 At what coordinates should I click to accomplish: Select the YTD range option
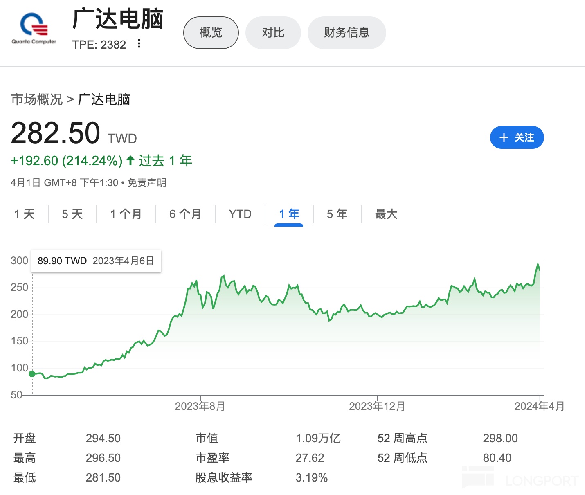click(240, 214)
